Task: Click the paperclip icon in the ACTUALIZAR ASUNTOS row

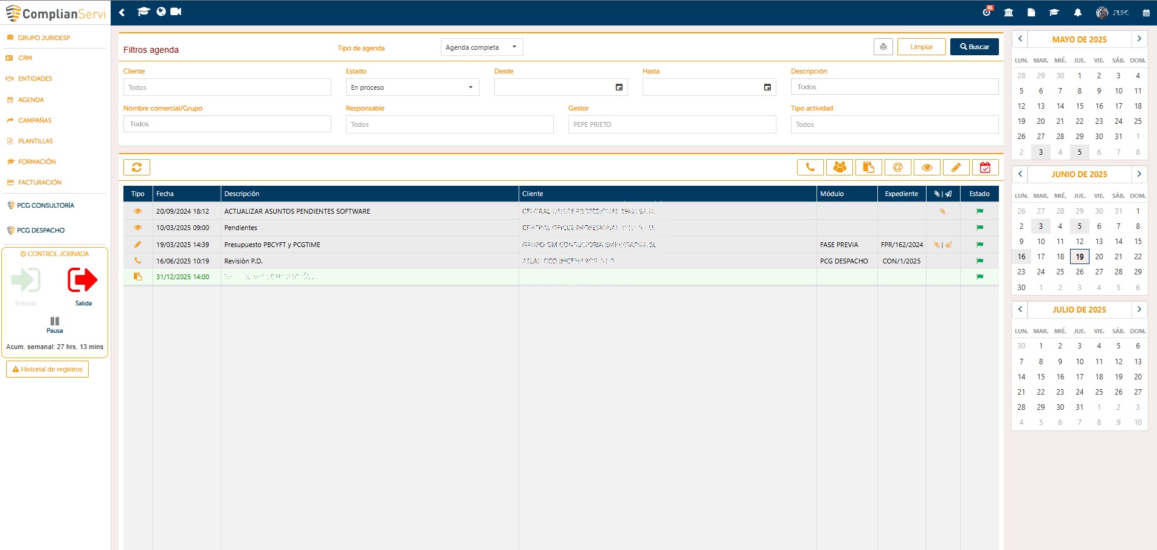Action: [x=942, y=211]
